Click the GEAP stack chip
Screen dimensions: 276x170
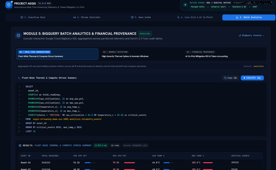pyautogui.click(x=255, y=7)
